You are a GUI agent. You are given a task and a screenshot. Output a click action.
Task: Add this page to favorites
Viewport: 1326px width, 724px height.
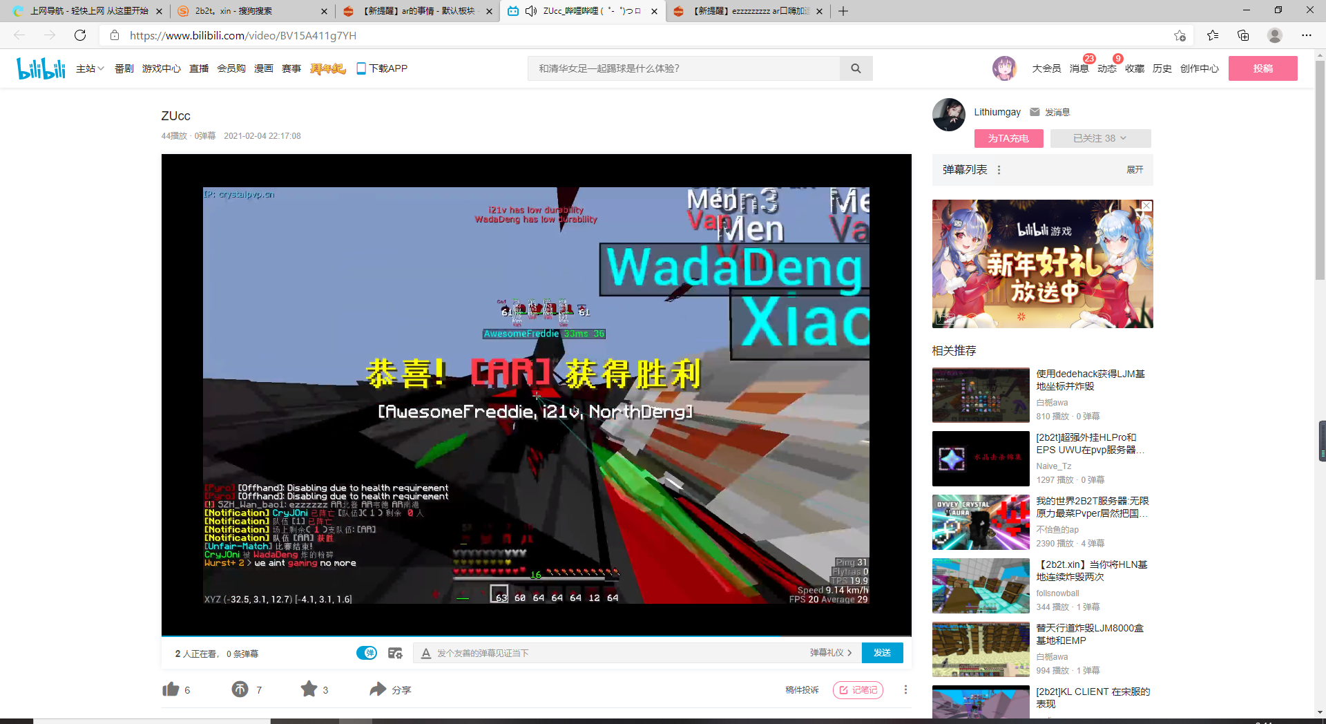[x=1180, y=35]
